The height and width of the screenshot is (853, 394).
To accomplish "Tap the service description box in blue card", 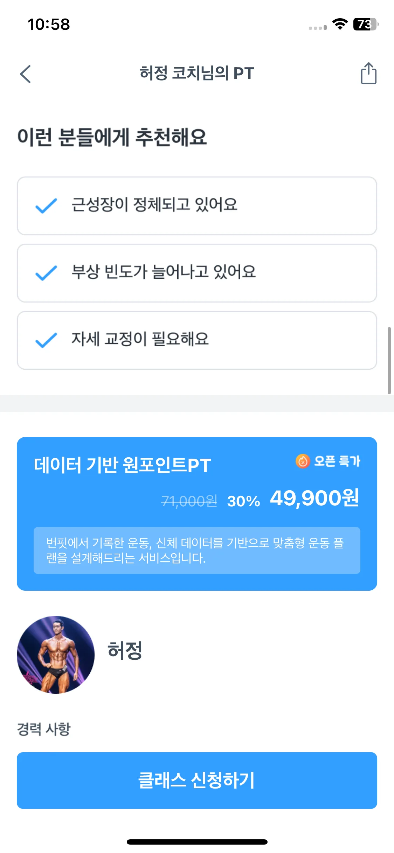I will point(197,550).
